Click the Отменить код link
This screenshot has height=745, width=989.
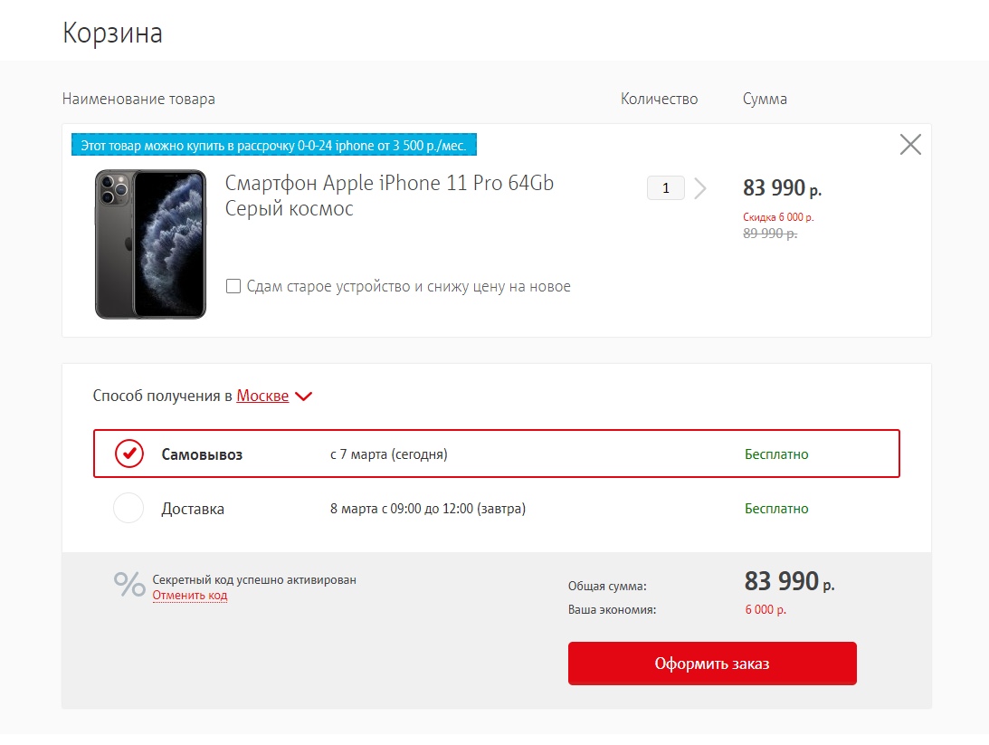click(189, 596)
